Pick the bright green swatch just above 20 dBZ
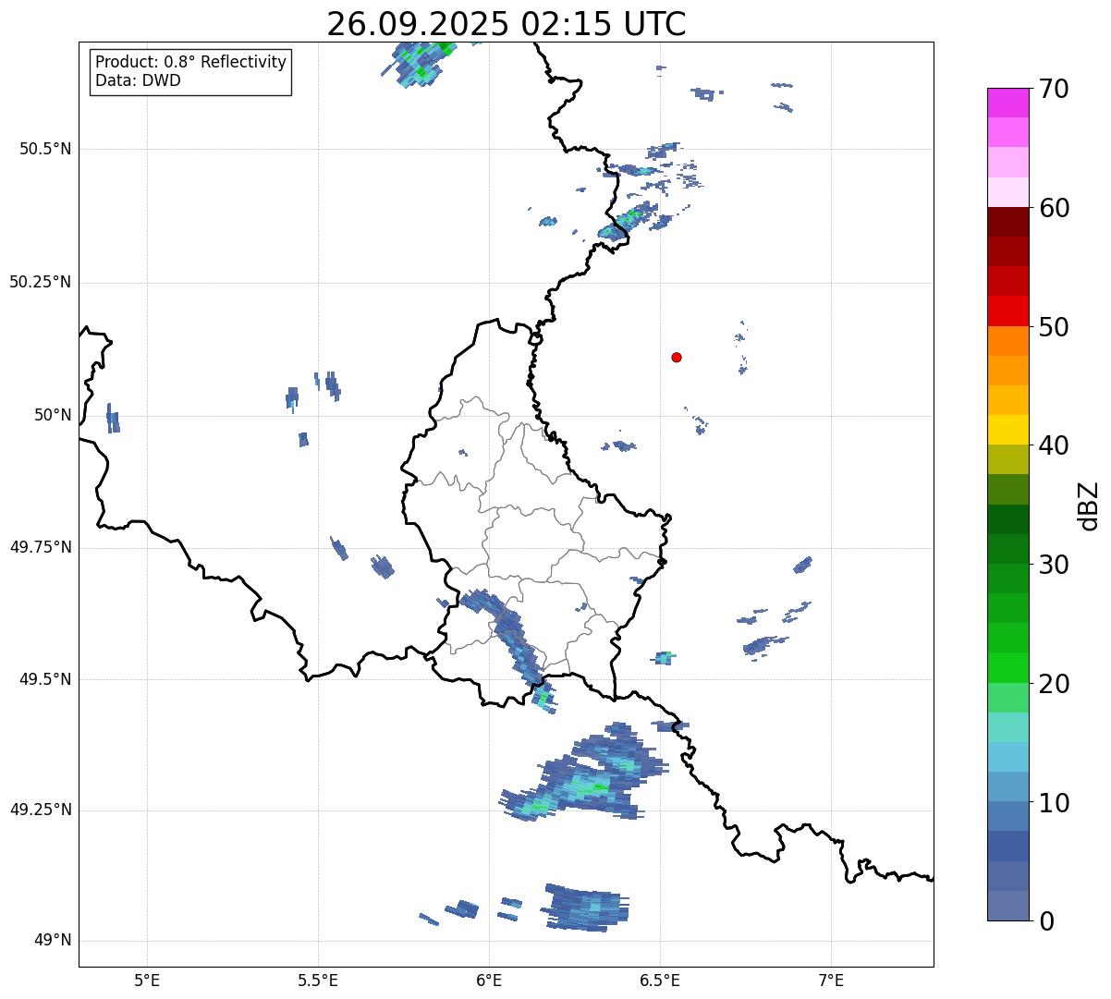 [1007, 668]
